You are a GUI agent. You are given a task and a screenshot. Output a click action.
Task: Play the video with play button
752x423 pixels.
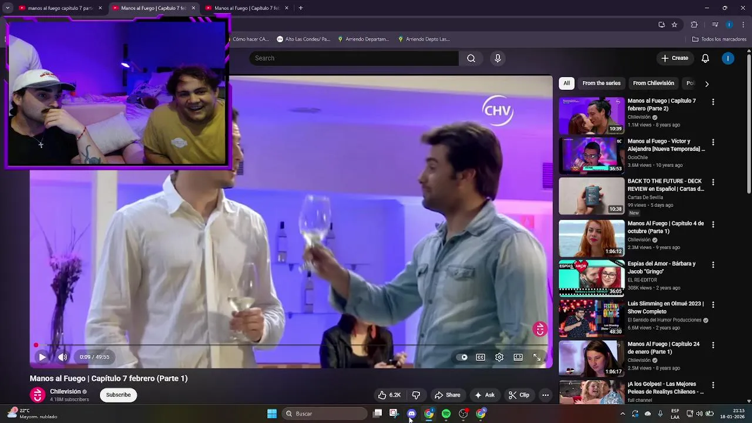pyautogui.click(x=42, y=357)
